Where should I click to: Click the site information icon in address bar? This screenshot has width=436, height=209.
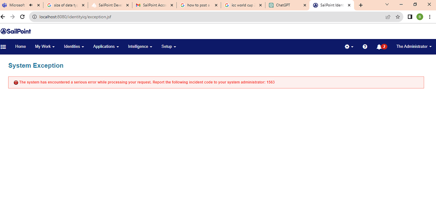click(x=34, y=17)
